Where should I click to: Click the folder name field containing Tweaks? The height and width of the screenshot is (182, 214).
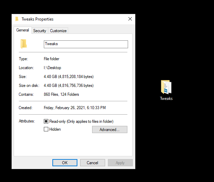pyautogui.click(x=86, y=44)
